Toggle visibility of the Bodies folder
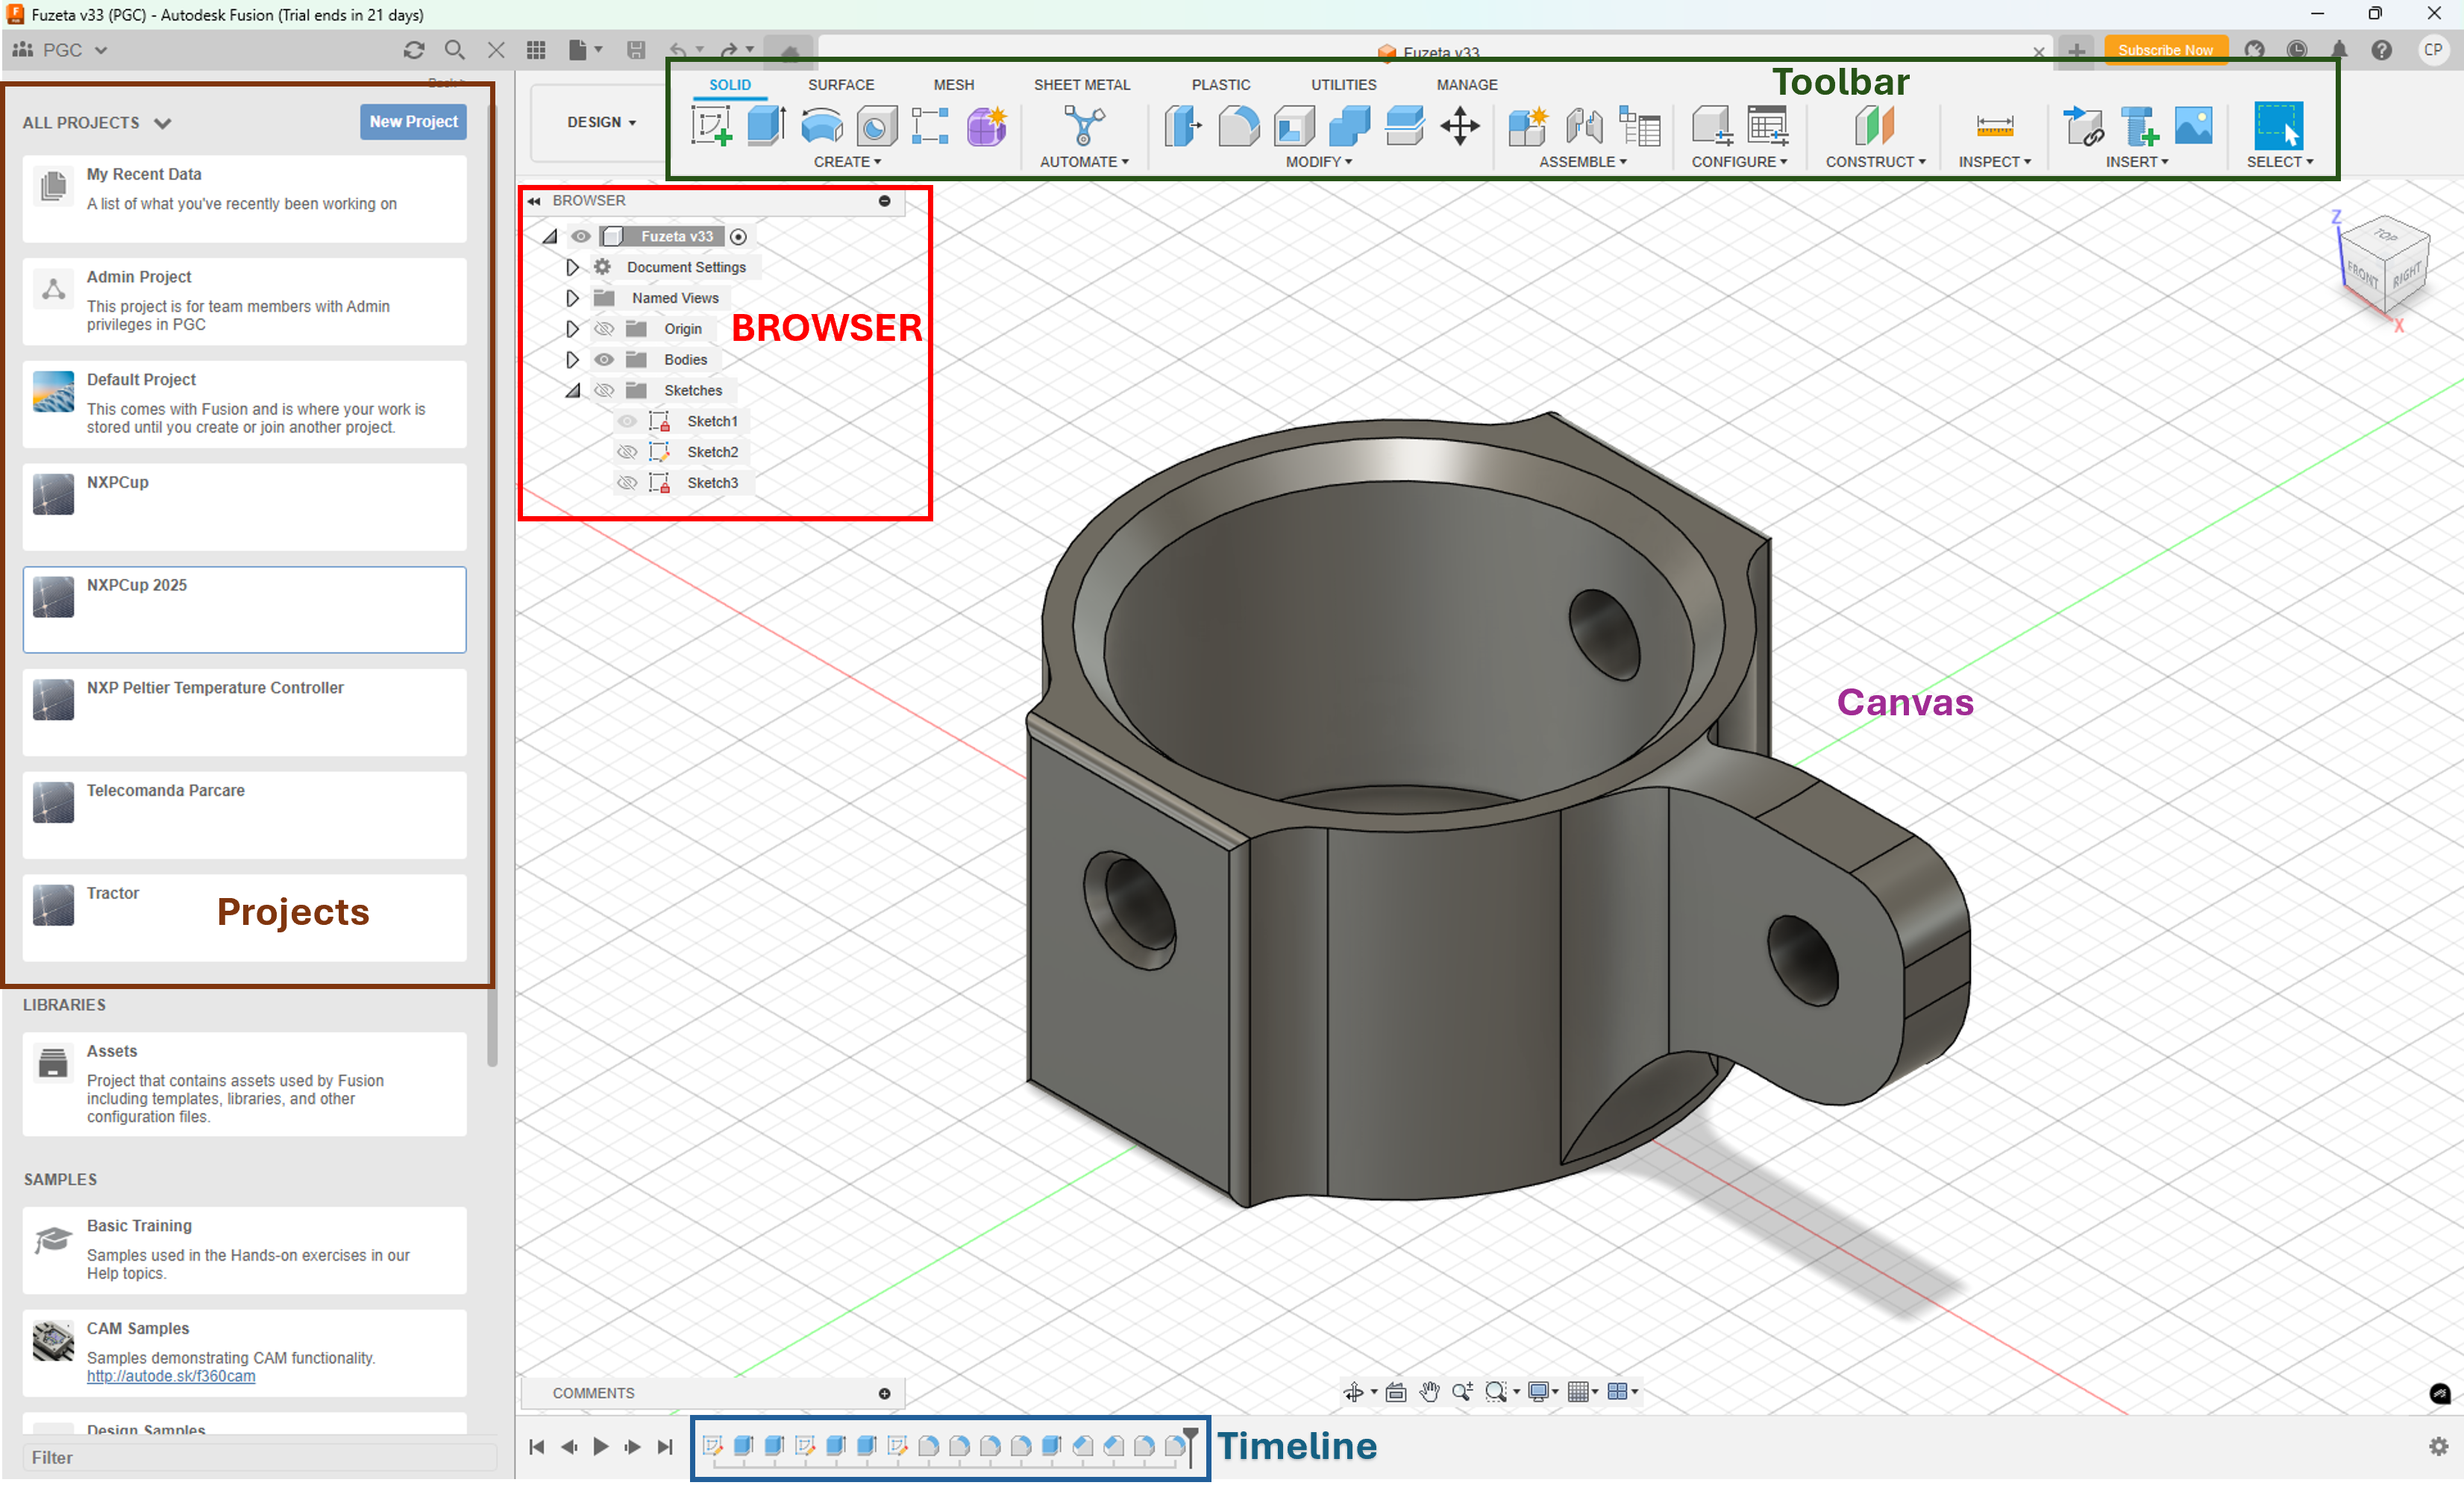 [x=604, y=359]
